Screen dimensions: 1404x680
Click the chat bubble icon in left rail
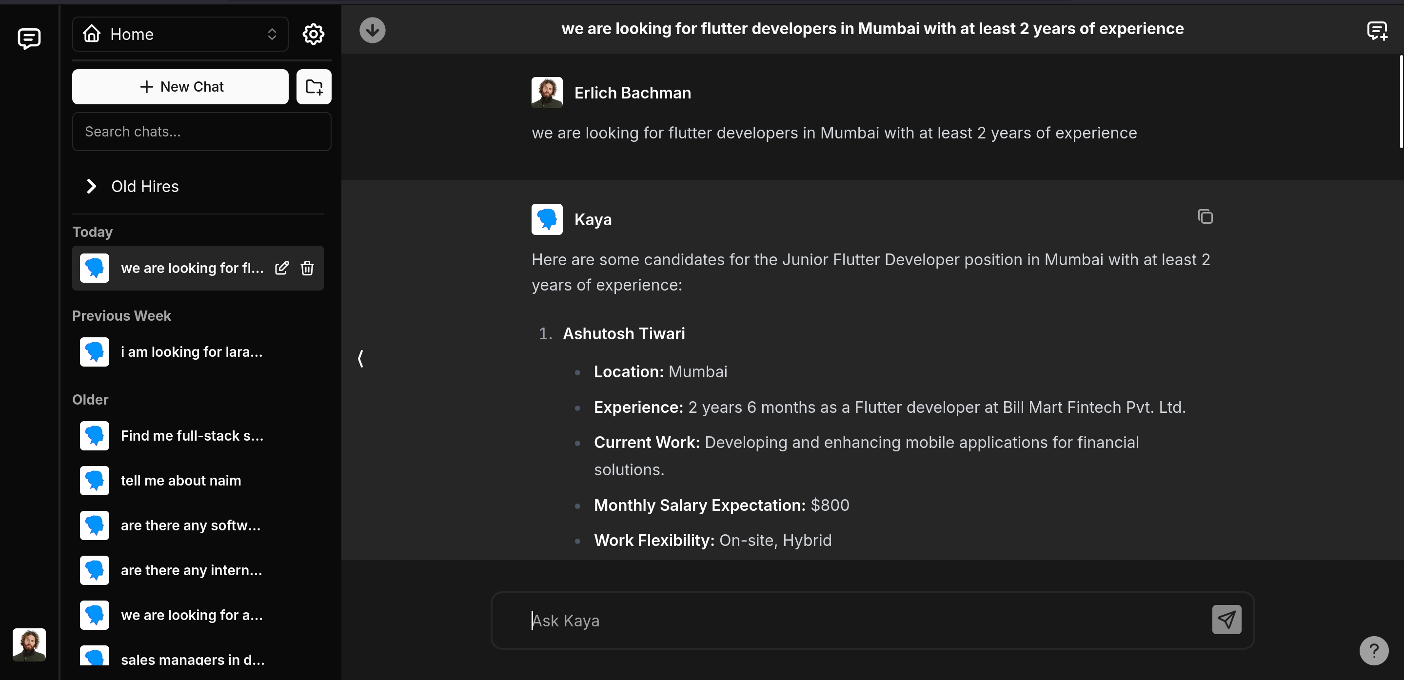[29, 39]
